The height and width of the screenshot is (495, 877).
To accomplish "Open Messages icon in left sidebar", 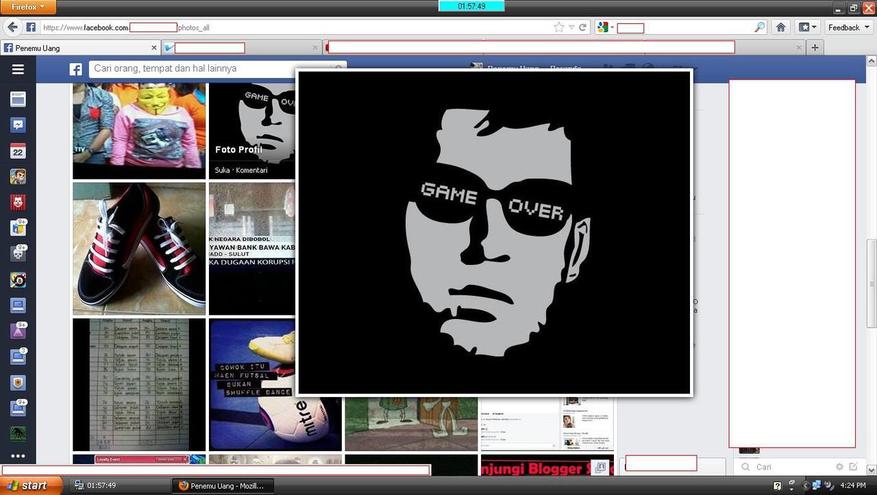I will click(x=18, y=125).
